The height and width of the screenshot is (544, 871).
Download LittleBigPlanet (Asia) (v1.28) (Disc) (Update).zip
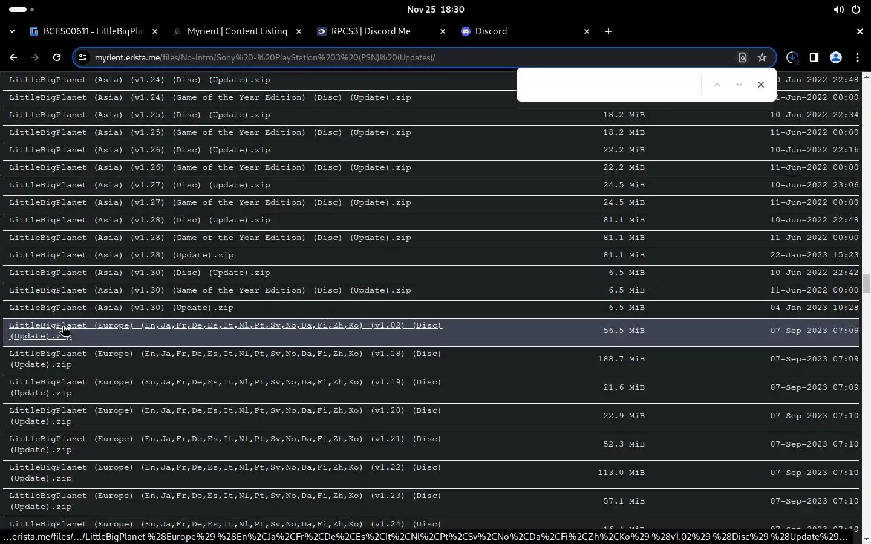click(140, 220)
